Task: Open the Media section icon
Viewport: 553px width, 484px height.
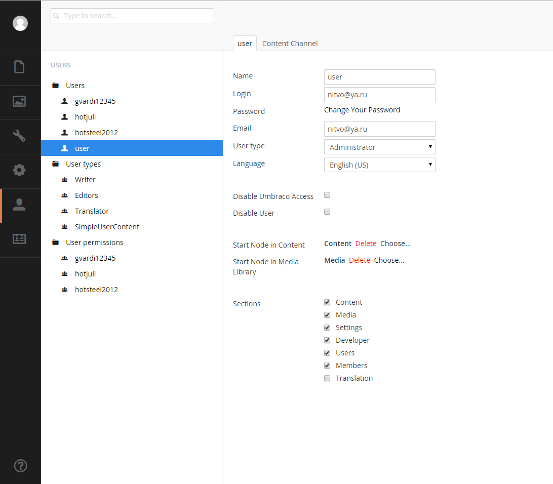Action: pos(19,101)
